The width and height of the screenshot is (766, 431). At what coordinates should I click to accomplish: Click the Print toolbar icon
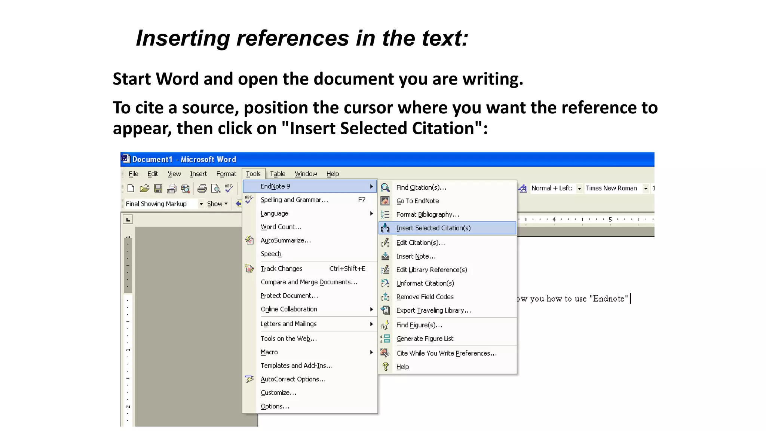[x=202, y=188]
